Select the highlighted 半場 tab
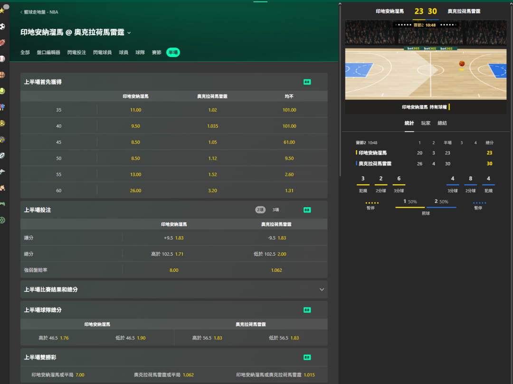The height and width of the screenshot is (384, 513). pyautogui.click(x=173, y=52)
